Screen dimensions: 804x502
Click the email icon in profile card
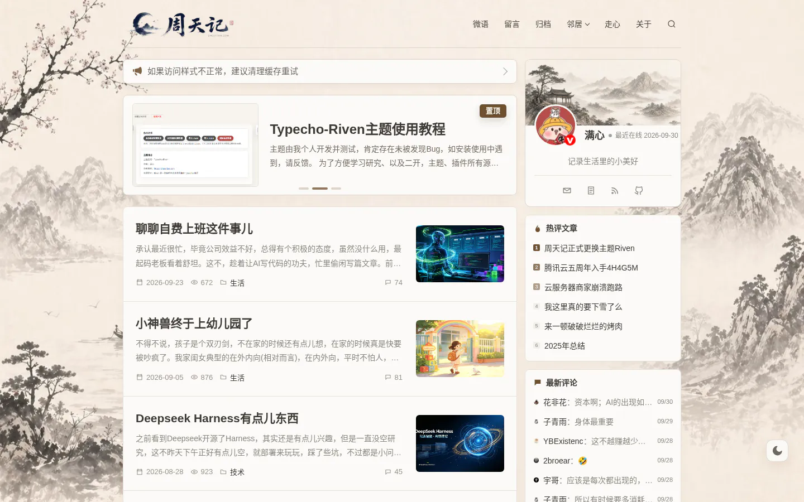(x=567, y=191)
